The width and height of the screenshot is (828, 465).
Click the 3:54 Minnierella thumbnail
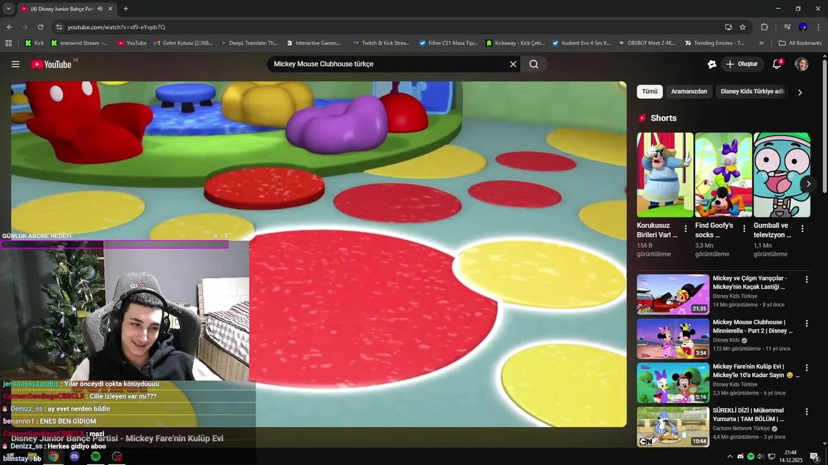pyautogui.click(x=673, y=338)
